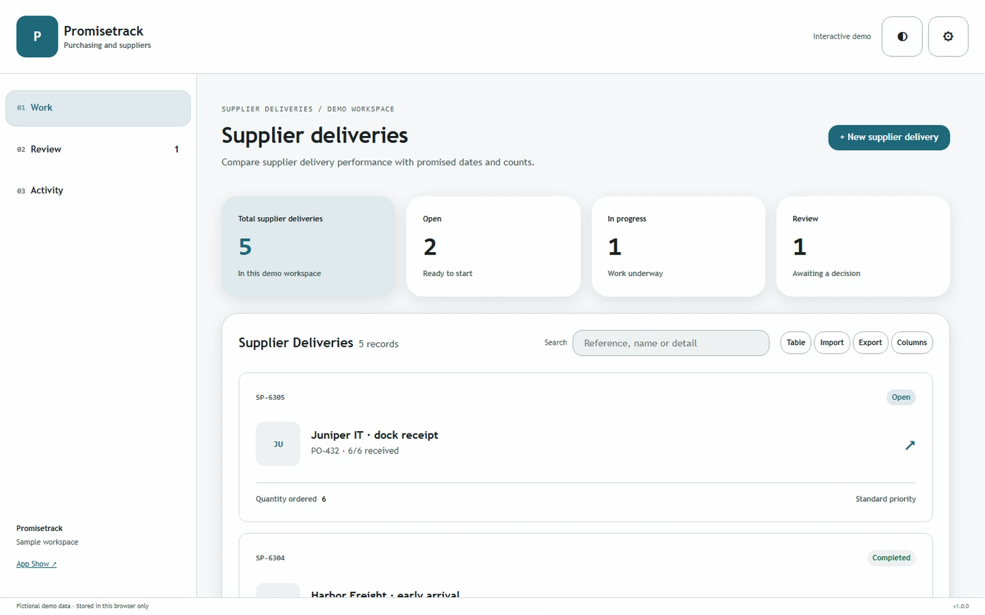Click the Sample workspace text
The height and width of the screenshot is (615, 985).
tap(47, 542)
